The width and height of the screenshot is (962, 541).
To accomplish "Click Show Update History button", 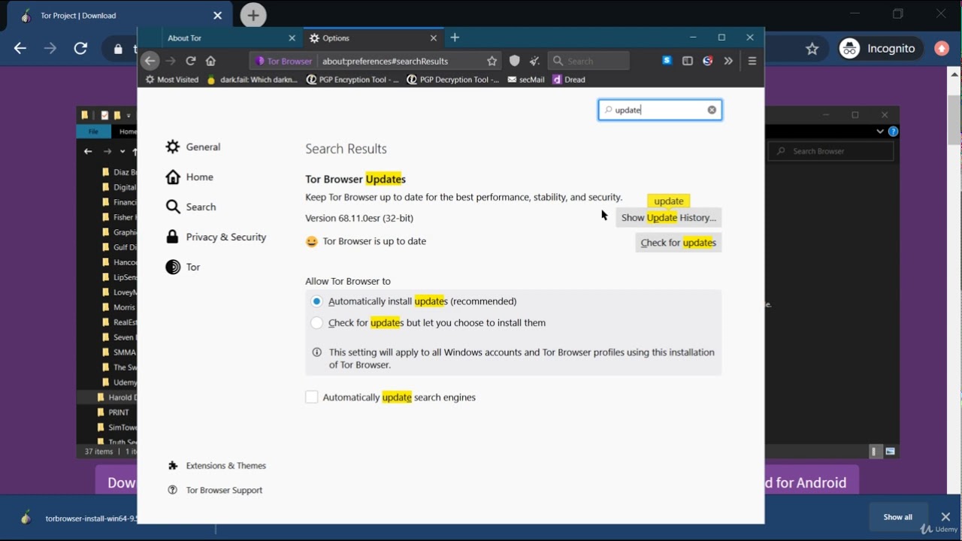I will pyautogui.click(x=669, y=218).
